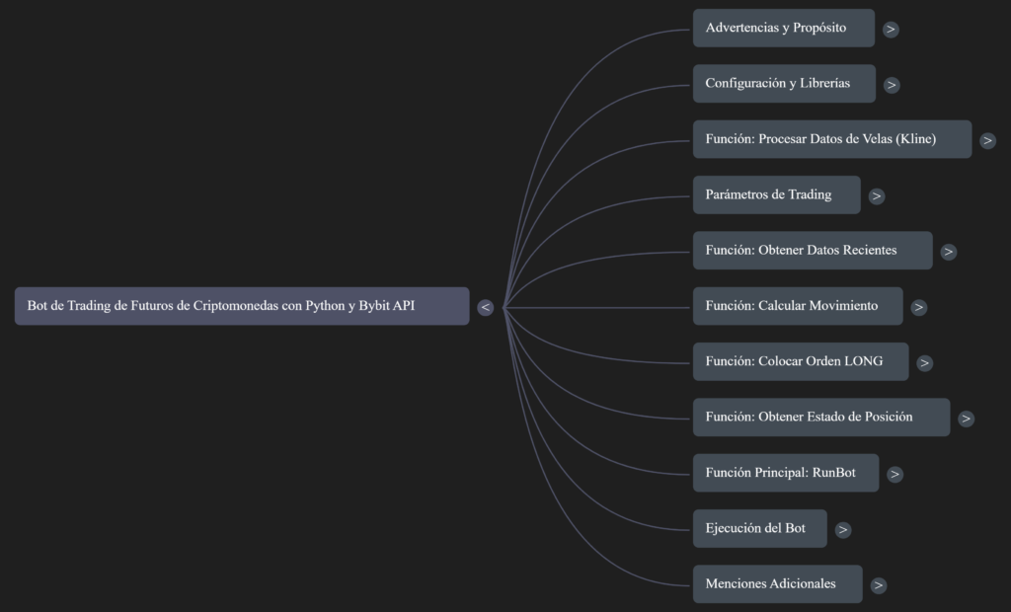Expand arrow beside Procesar Datos de Velas (Kline)
The height and width of the screenshot is (612, 1011).
coord(987,140)
